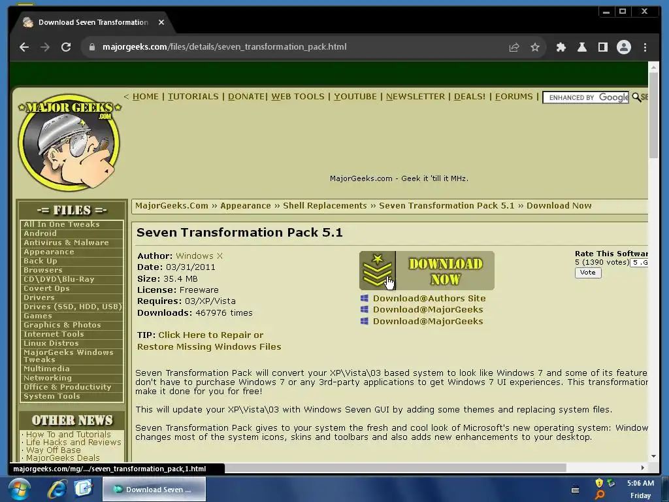Click the search magnifier icon
The height and width of the screenshot is (502, 669).
tap(636, 97)
